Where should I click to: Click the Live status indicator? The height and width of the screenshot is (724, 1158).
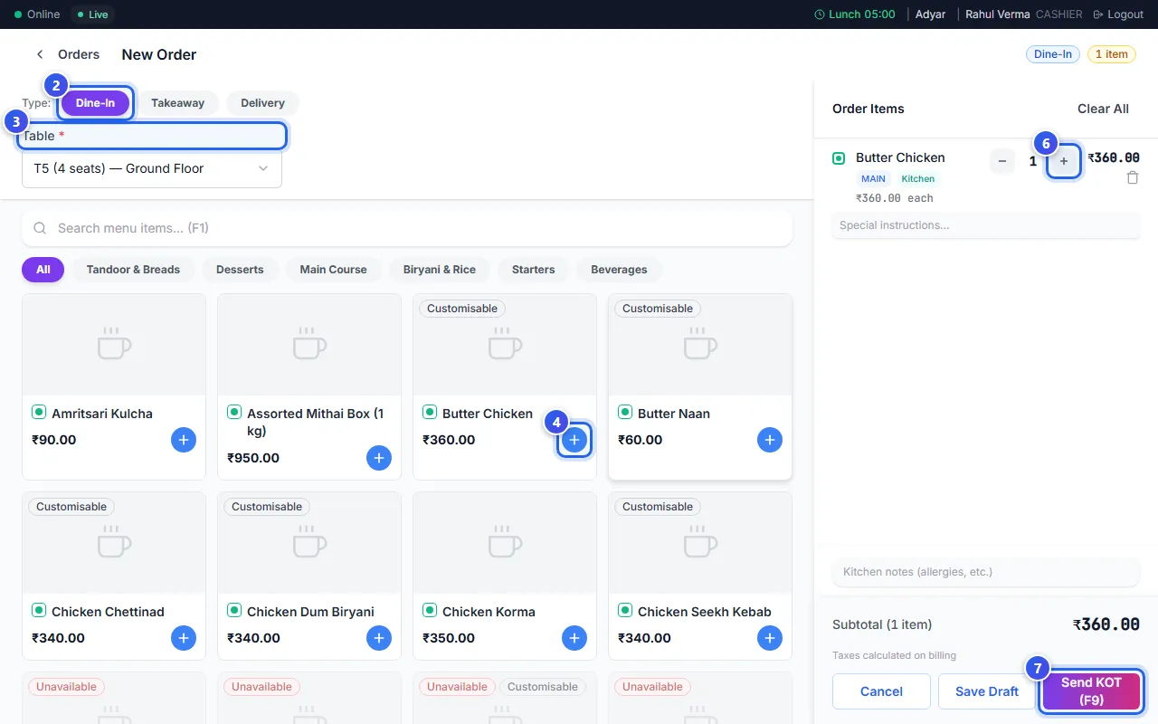[92, 14]
